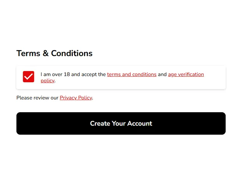Click the word 'Create' on the black button
242x187 pixels.
(x=100, y=123)
